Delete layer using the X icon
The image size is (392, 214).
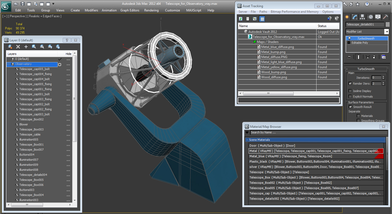[18, 47]
